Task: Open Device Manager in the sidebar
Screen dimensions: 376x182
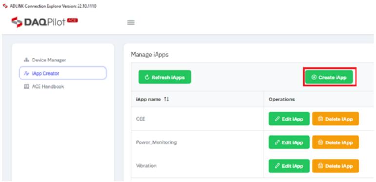Action: [45, 60]
